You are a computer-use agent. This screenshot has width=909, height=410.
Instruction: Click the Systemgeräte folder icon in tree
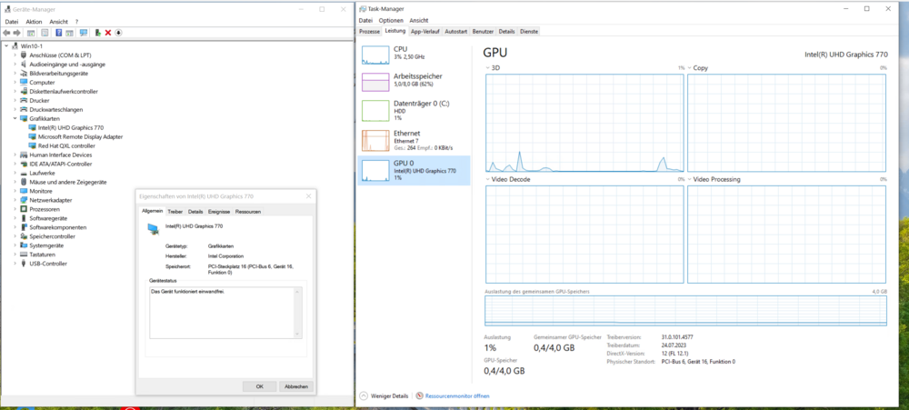pos(24,245)
